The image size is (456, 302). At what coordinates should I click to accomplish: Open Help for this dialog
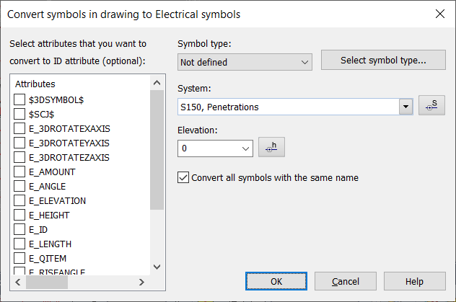point(414,281)
